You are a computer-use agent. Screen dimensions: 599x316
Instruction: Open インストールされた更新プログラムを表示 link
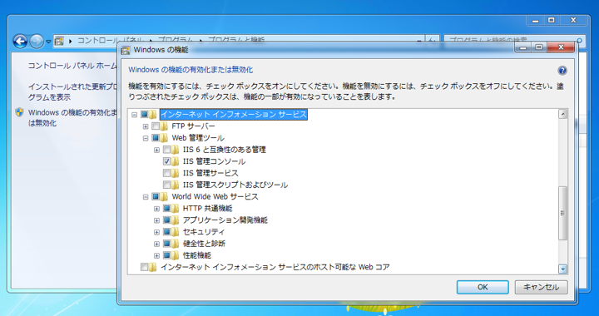click(x=72, y=92)
